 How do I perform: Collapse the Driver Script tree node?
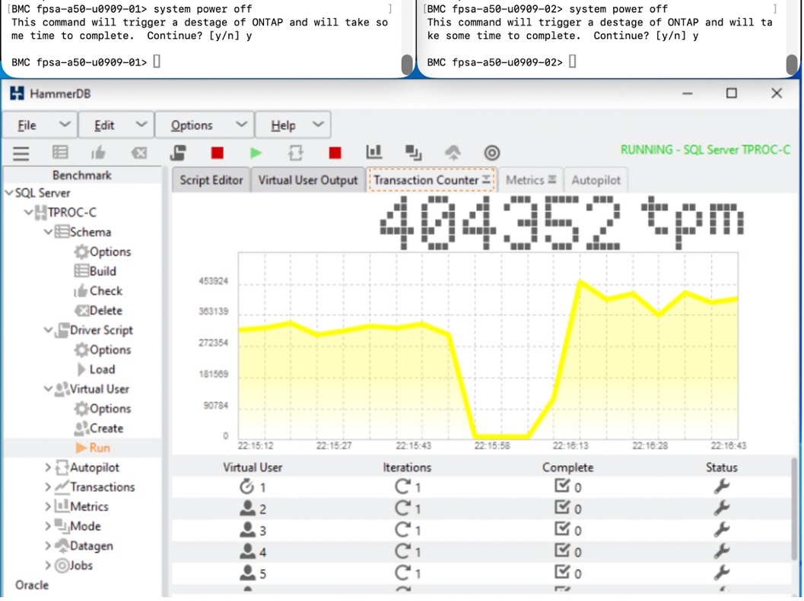[48, 330]
